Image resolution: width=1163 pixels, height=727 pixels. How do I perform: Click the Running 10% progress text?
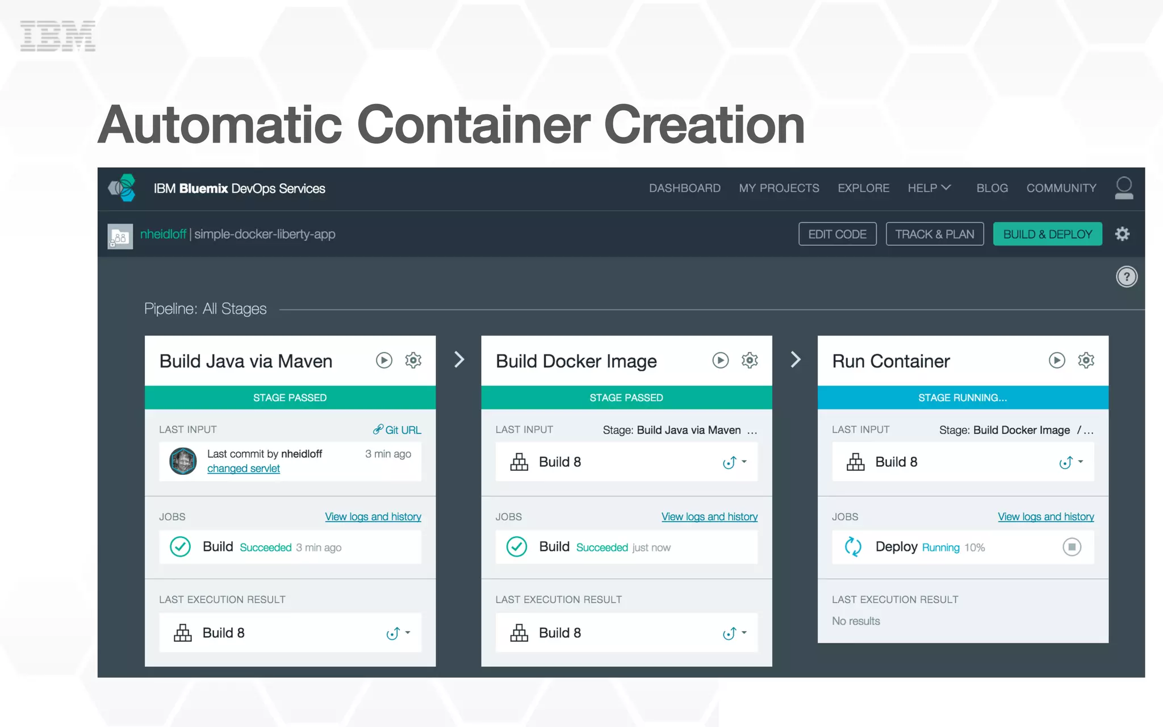click(953, 548)
